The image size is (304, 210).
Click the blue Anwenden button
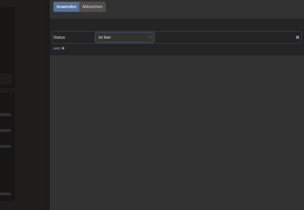point(66,7)
